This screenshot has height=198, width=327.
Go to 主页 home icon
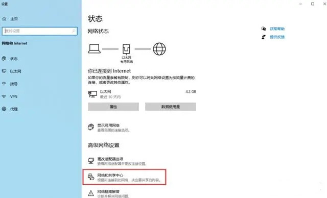tap(4, 19)
